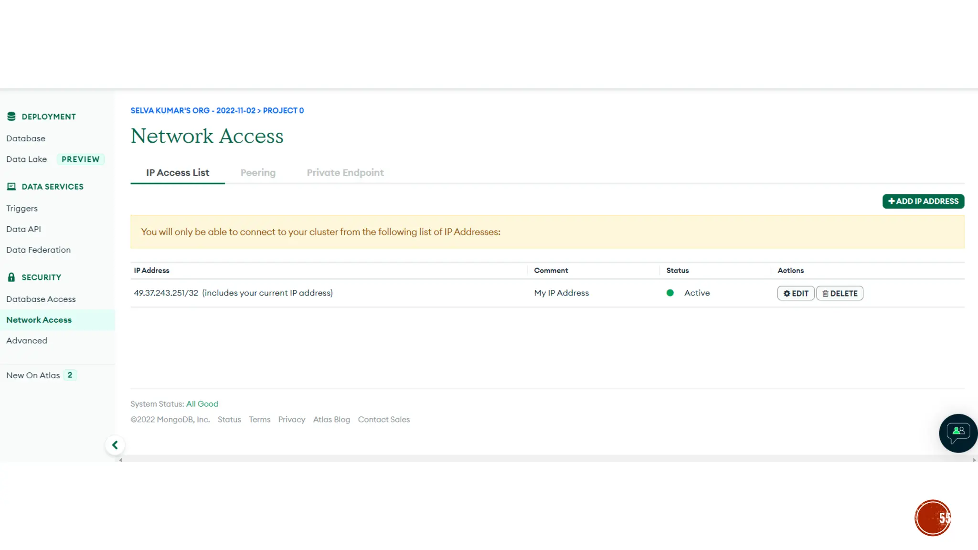This screenshot has height=550, width=978.
Task: Open Data Lake preview item
Action: point(27,159)
